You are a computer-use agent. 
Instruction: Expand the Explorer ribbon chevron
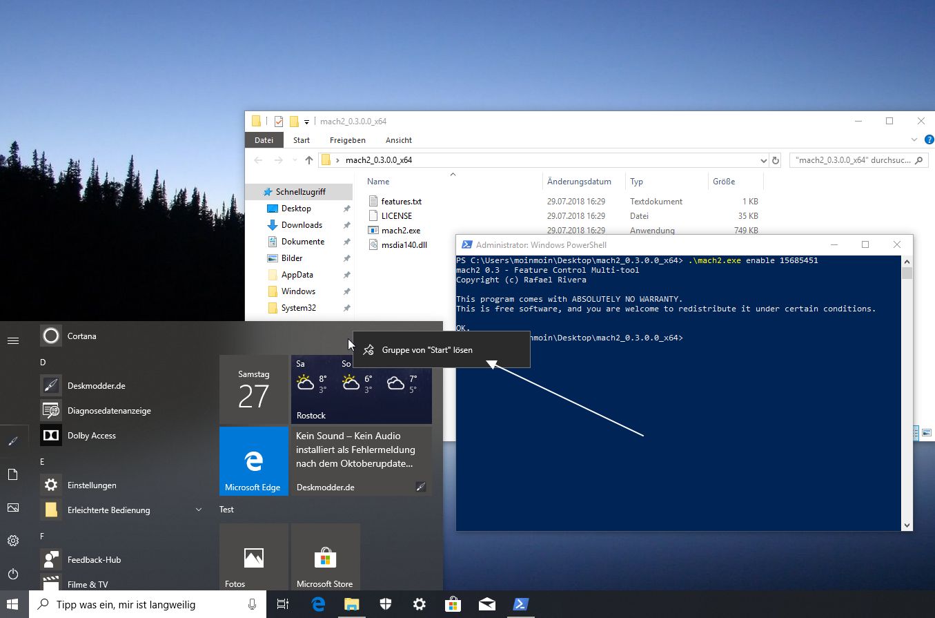click(913, 140)
